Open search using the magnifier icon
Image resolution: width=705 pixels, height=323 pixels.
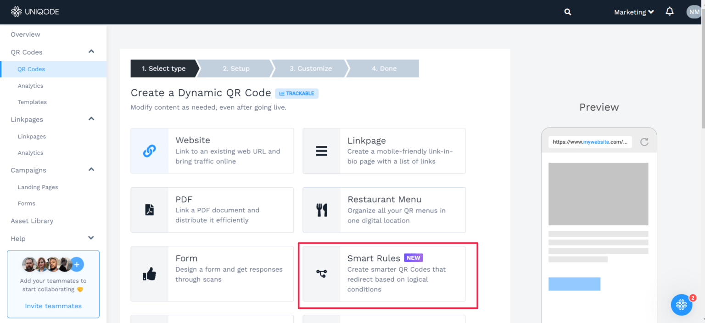567,11
